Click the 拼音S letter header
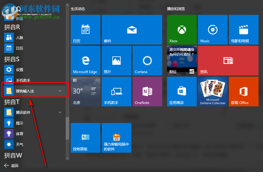The height and width of the screenshot is (172, 263). point(12,59)
